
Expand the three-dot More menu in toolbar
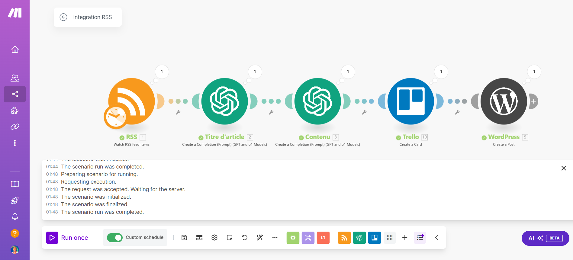coord(275,238)
